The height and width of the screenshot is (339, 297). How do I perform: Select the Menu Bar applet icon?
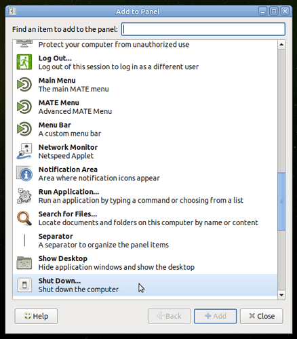24,129
